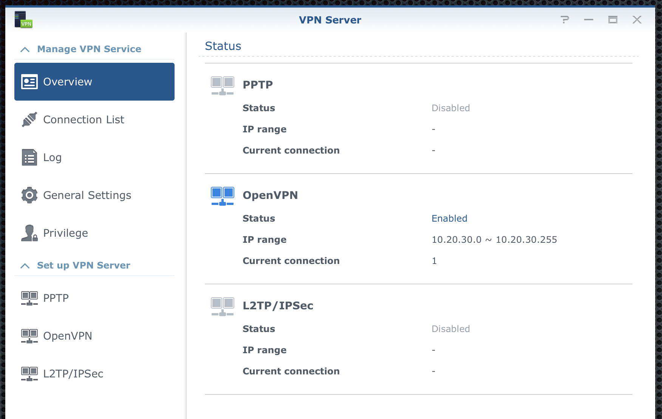Click the OpenVPN heading in status panel
The height and width of the screenshot is (419, 662).
point(270,195)
